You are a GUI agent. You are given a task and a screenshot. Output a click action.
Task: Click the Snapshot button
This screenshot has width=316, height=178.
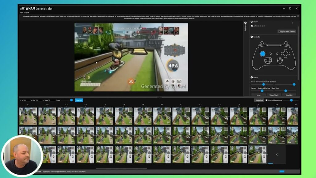tap(259, 100)
